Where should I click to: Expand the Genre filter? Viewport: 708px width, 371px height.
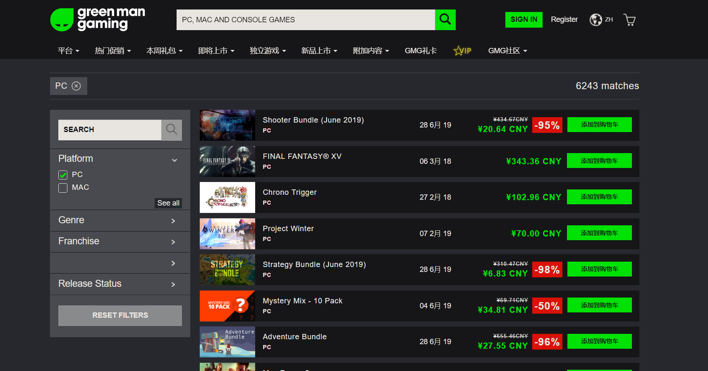120,220
